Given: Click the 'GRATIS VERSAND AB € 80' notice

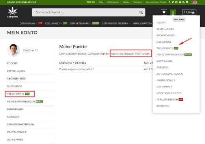Looking at the screenshot, I should 21,2.
